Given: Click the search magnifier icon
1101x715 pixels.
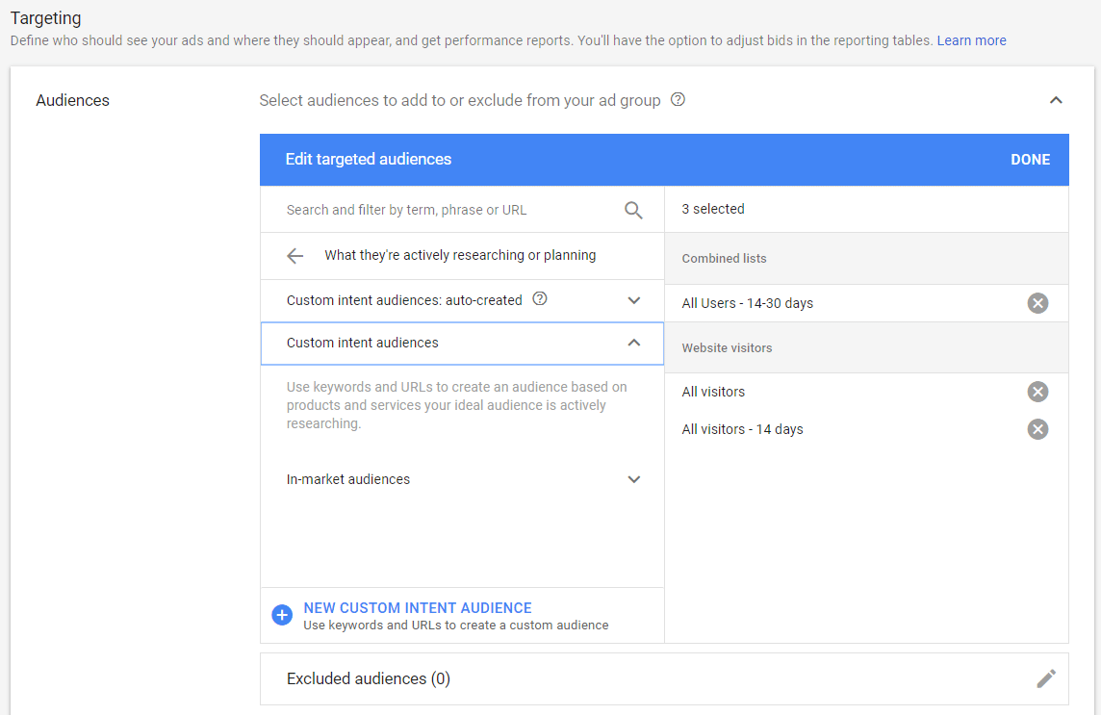Looking at the screenshot, I should 633,210.
